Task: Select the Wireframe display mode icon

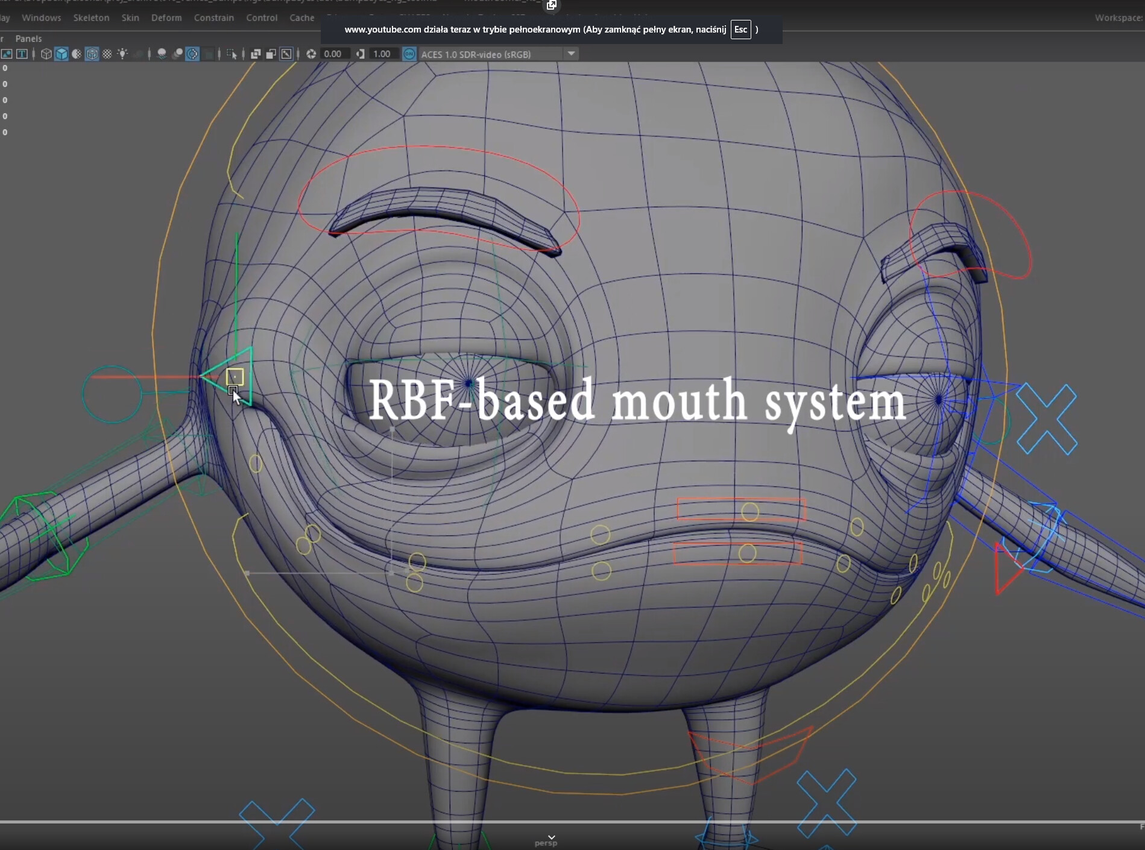Action: coord(45,54)
